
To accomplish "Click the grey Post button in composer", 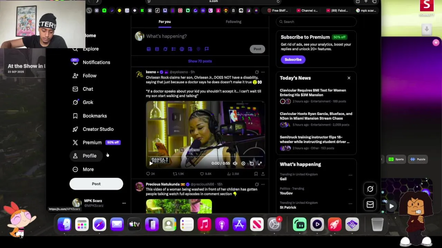I will click(x=257, y=49).
